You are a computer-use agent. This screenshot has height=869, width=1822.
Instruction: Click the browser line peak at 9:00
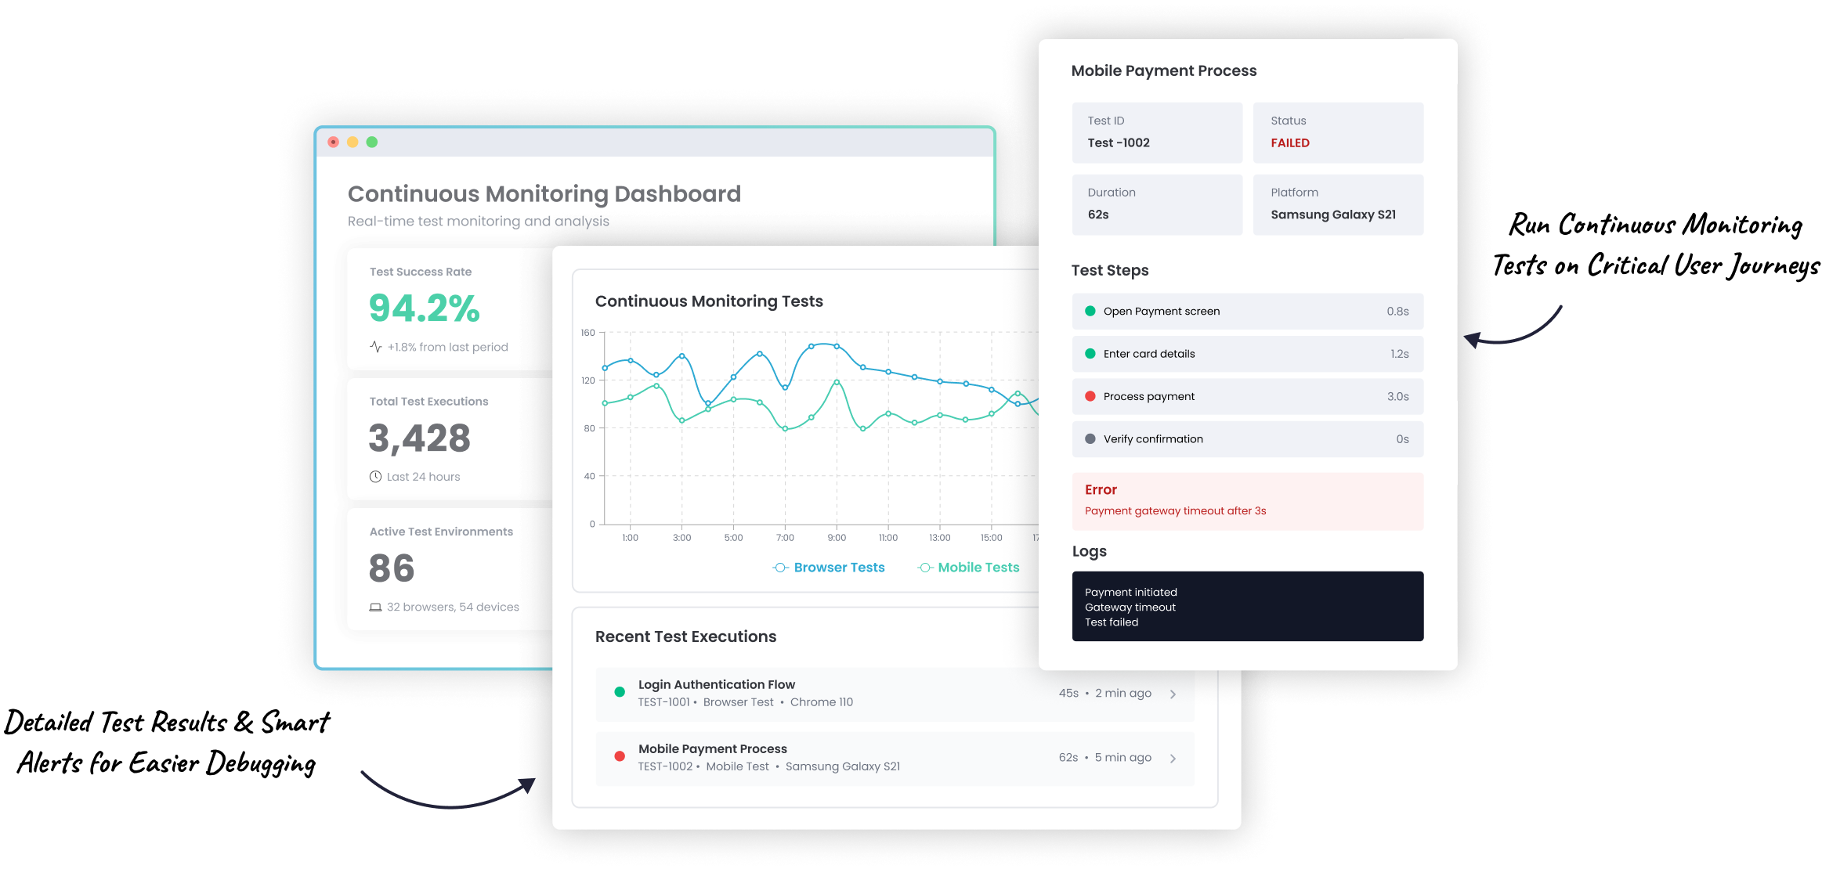tap(837, 346)
